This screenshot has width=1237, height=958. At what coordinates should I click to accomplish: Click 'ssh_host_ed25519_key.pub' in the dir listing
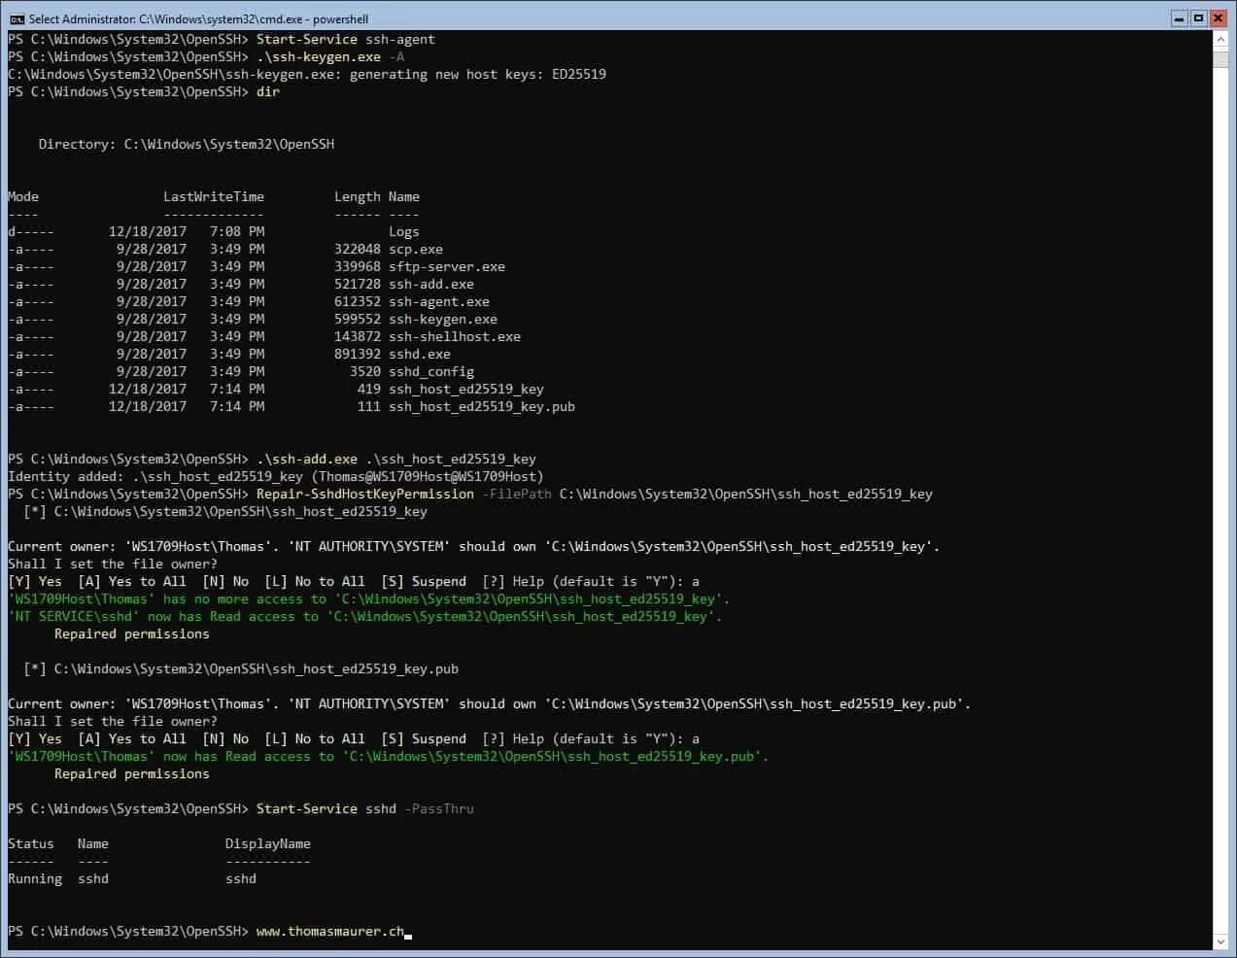pos(482,407)
